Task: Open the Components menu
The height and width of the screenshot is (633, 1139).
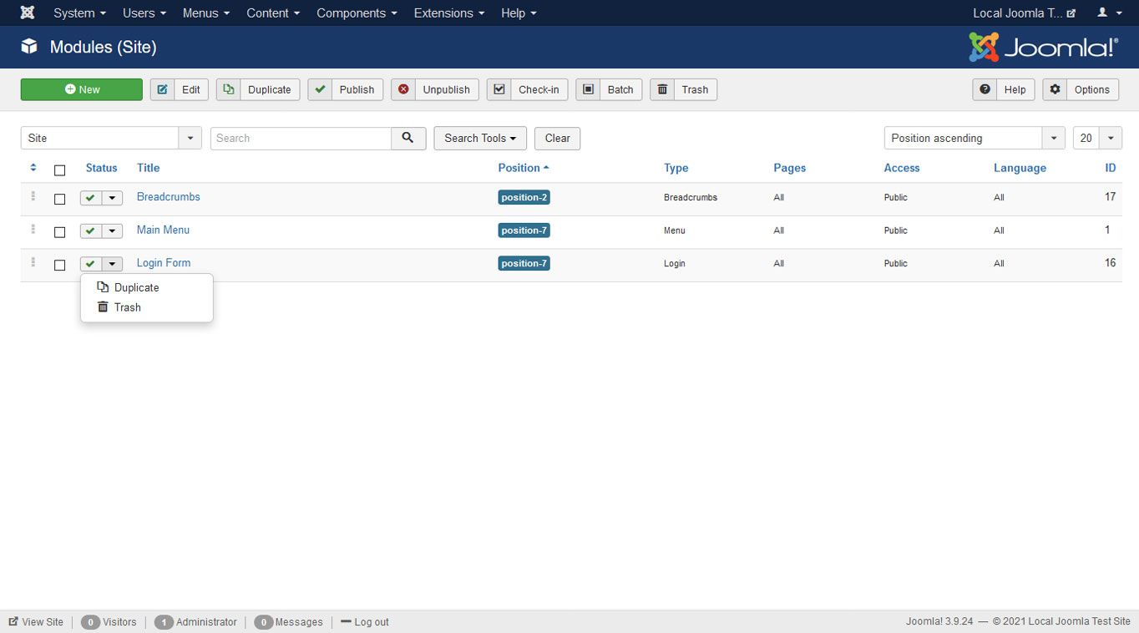Action: [x=357, y=13]
